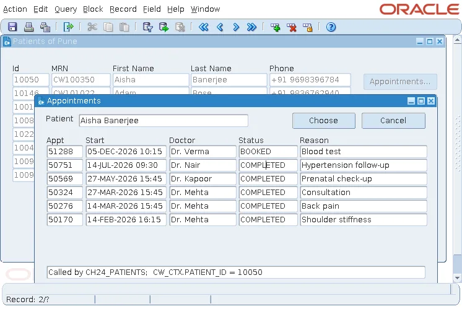The width and height of the screenshot is (462, 309).
Task: Click the Save toolbar icon
Action: (x=12, y=27)
